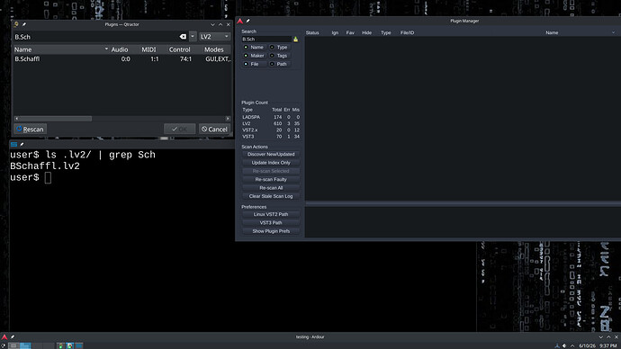Click the Rescan button in Qtractor
The width and height of the screenshot is (621, 349).
point(30,129)
